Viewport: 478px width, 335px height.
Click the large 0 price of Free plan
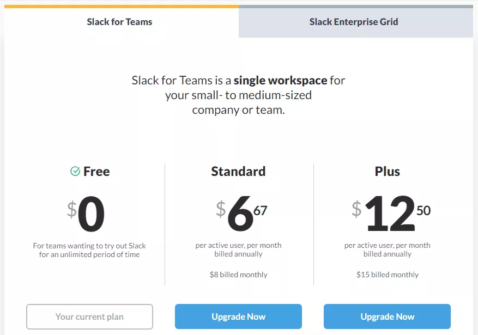[91, 215]
